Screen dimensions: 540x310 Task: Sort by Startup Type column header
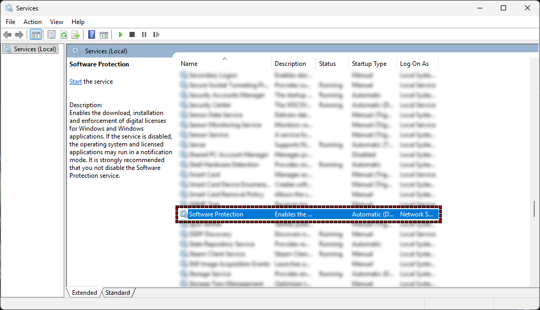pyautogui.click(x=369, y=64)
